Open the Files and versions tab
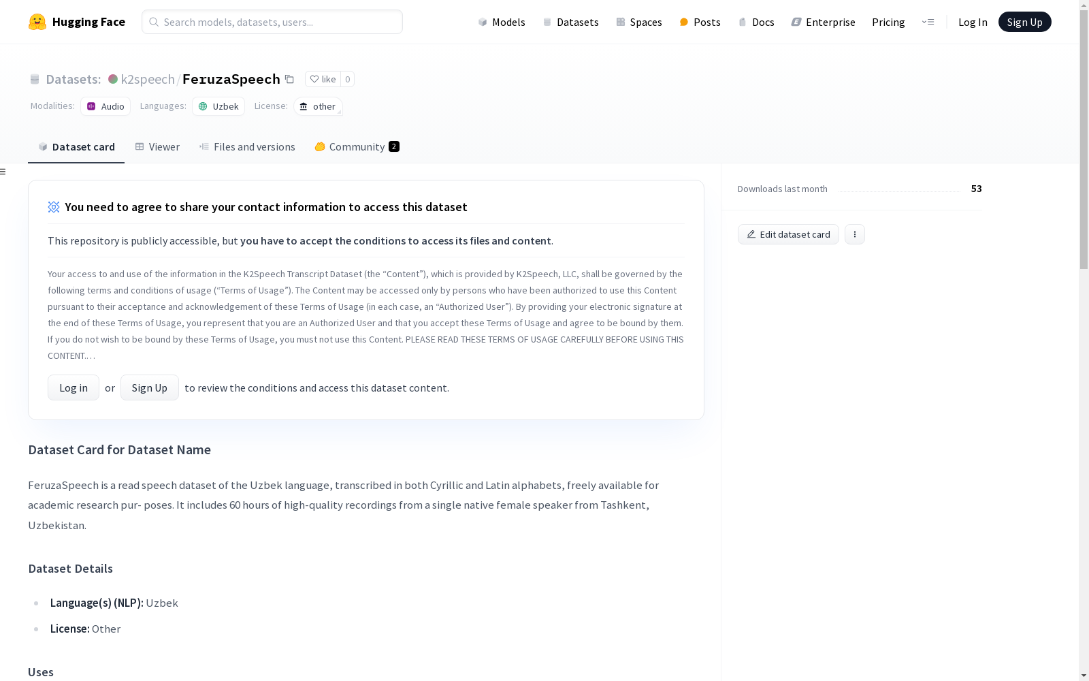Screen dimensions: 1089x681 (x=247, y=147)
